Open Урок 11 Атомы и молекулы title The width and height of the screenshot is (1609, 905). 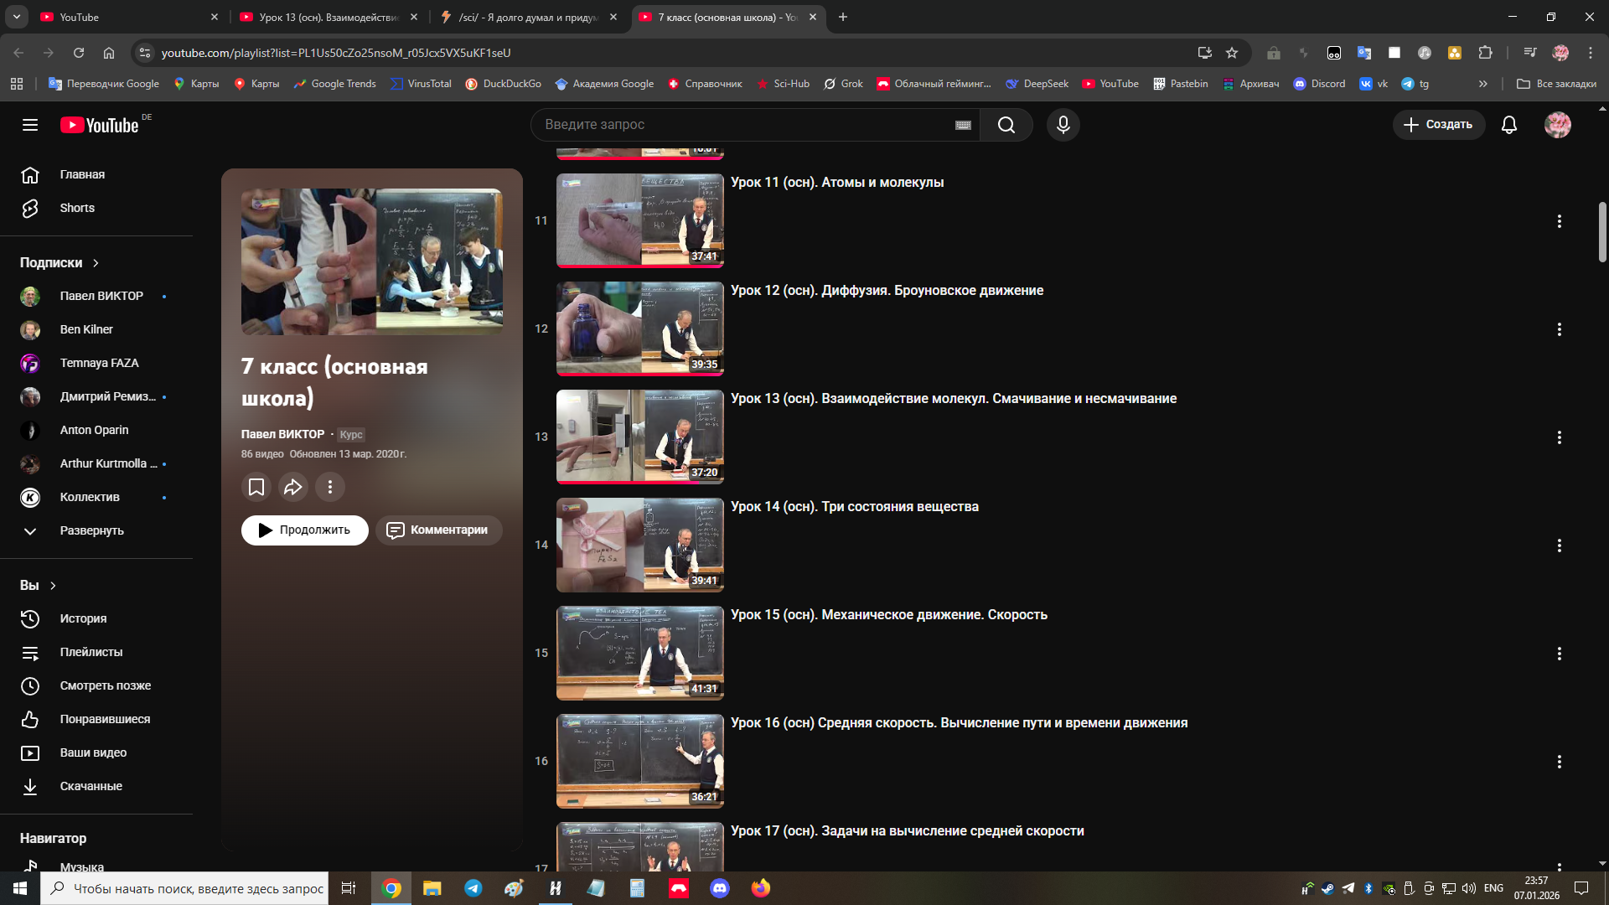point(837,183)
